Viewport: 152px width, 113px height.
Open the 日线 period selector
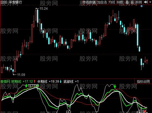pyautogui.click(x=4, y=2)
